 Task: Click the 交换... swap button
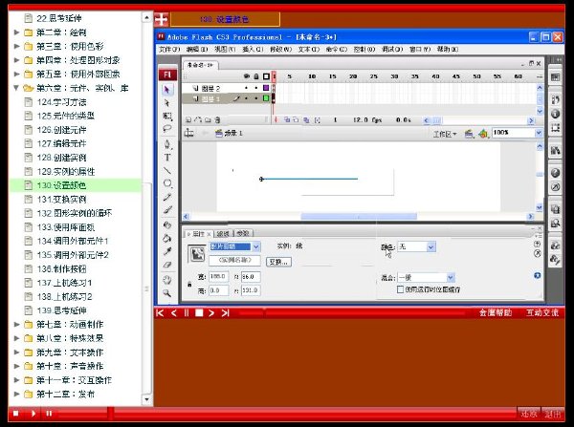279,262
